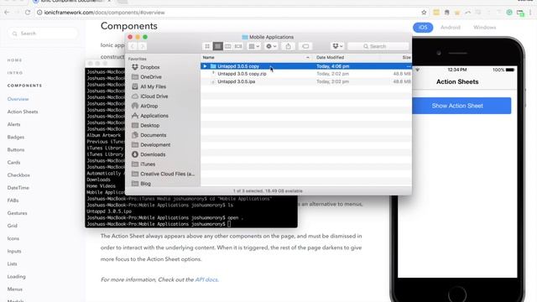Click the Finder share button
The height and width of the screenshot is (302, 537).
[289, 46]
